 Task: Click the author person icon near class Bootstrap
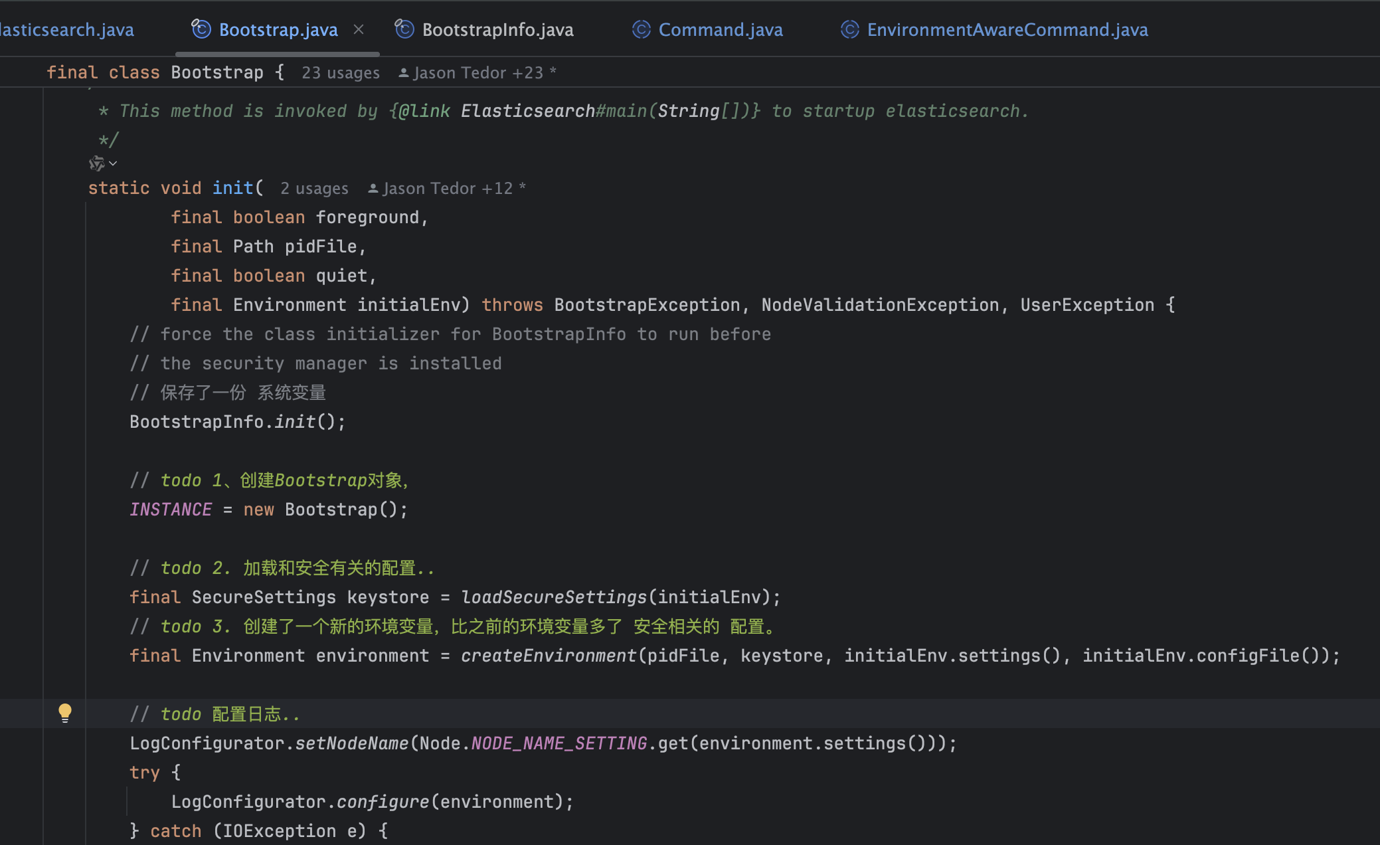click(403, 73)
